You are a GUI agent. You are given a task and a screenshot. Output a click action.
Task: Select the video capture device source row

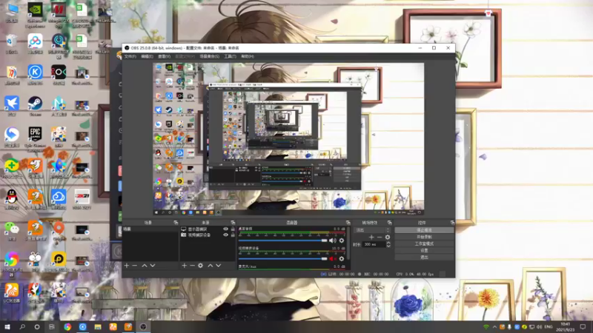coord(208,235)
